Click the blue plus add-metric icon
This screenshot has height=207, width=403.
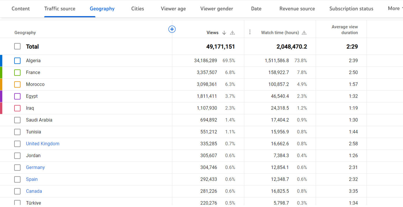coord(172,29)
